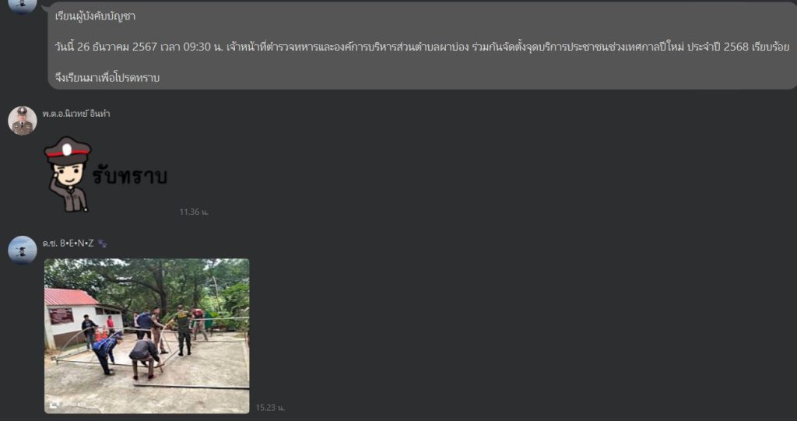Click the 15.23 น. photo timestamp
Screen dimensions: 797x421
(x=270, y=408)
